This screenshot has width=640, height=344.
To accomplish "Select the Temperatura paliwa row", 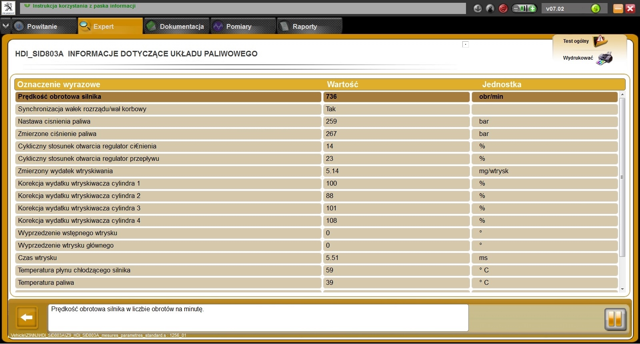I will pyautogui.click(x=317, y=283).
